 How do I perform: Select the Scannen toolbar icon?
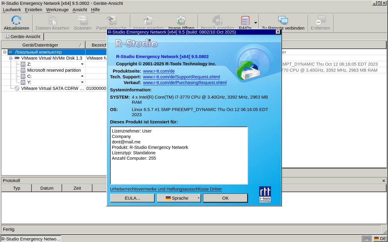point(82,21)
